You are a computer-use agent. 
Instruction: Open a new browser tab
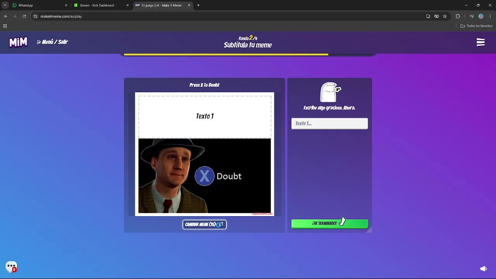point(198,5)
